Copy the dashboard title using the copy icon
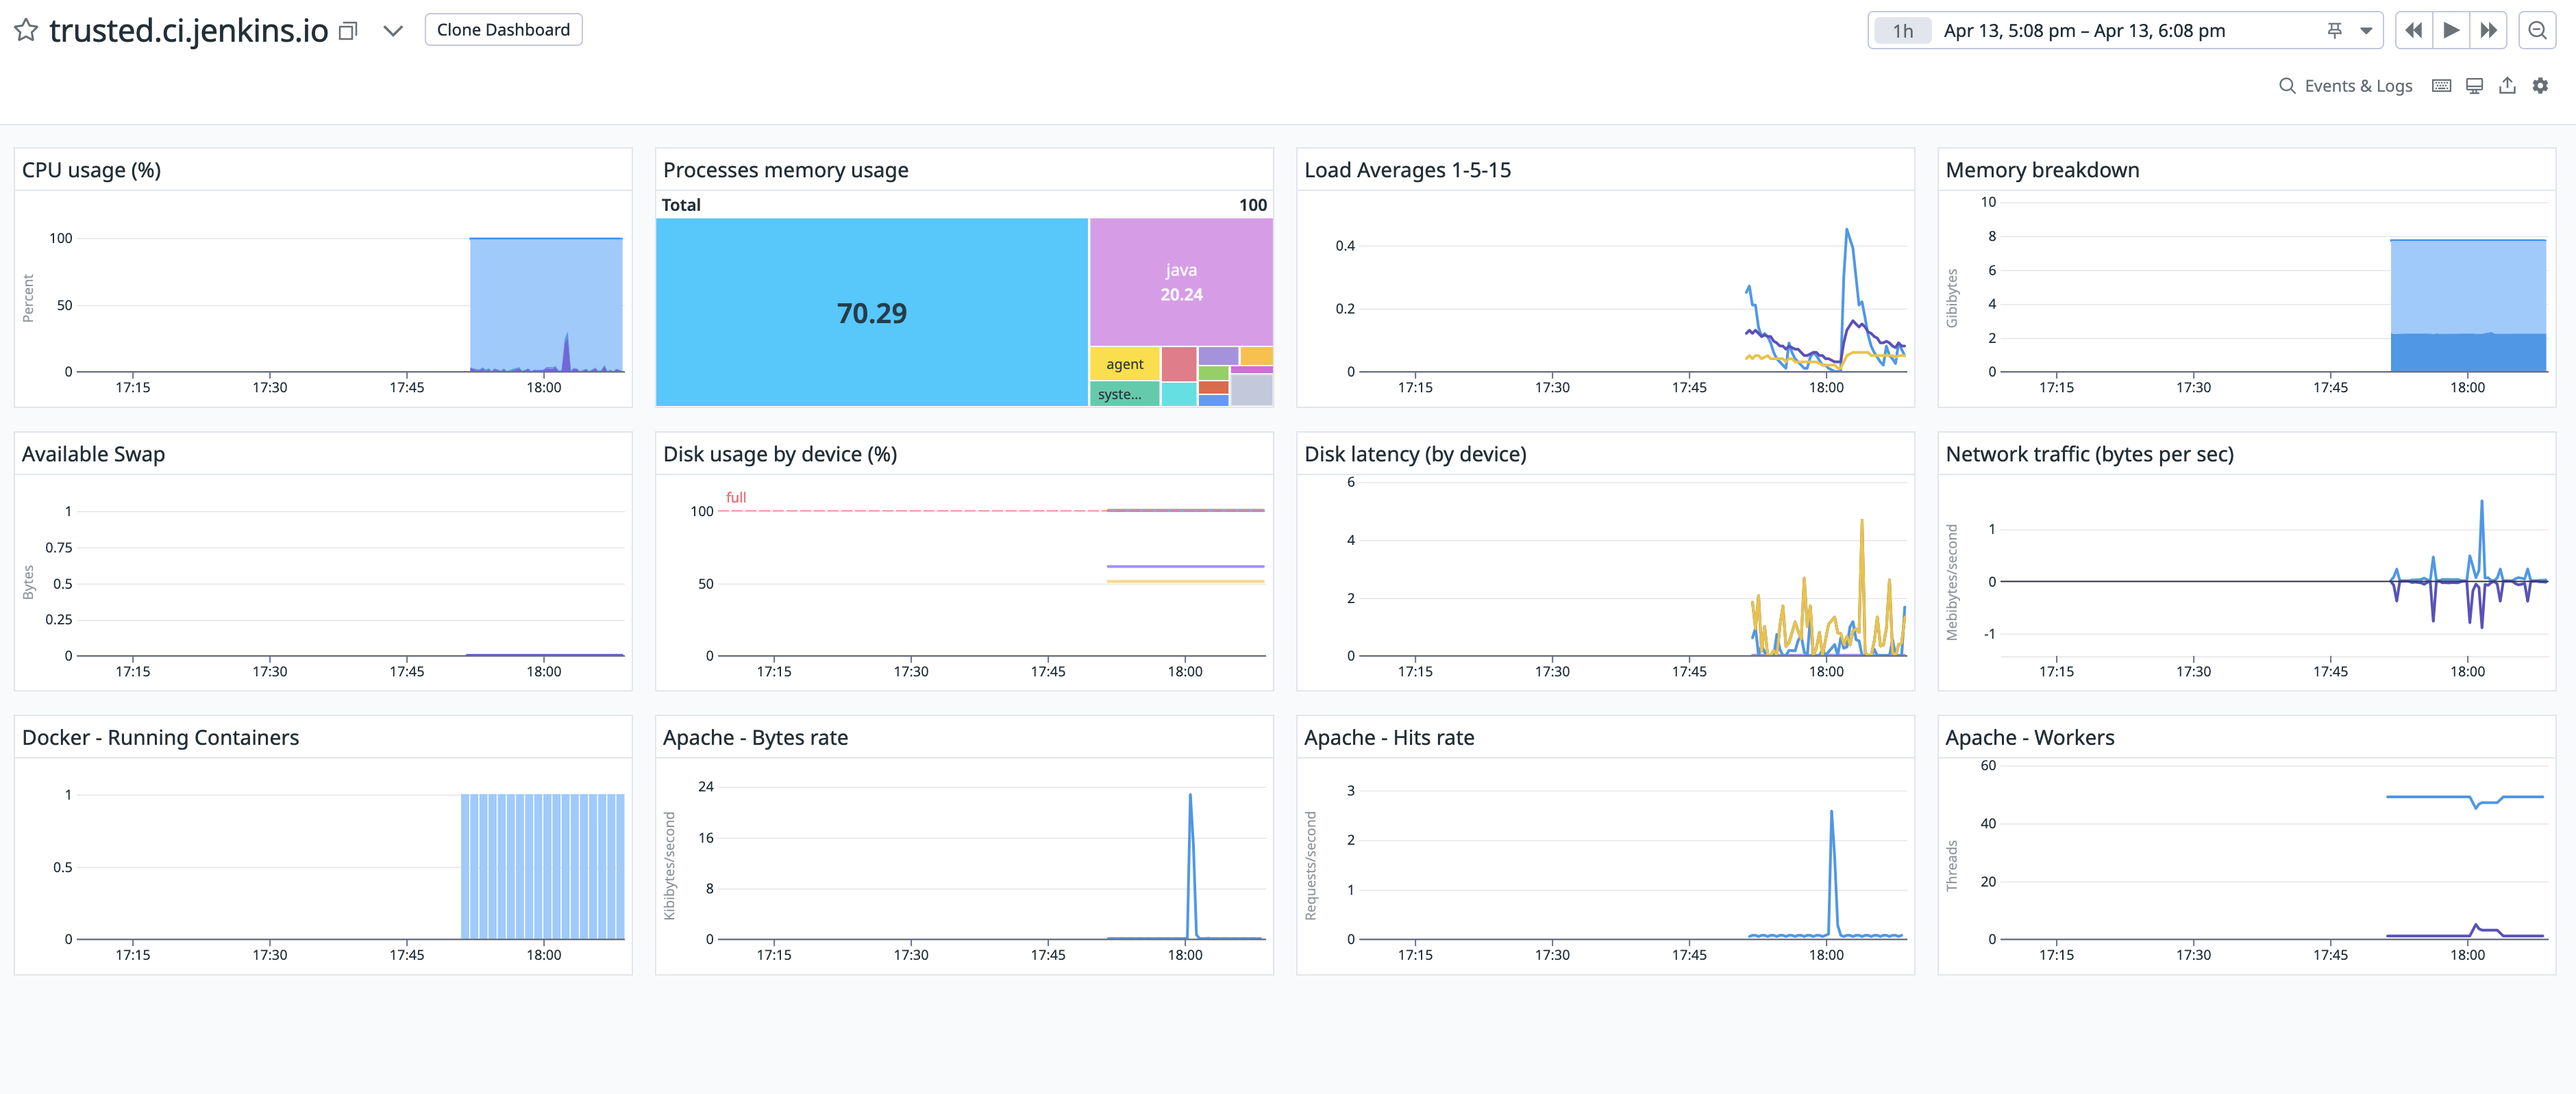The height and width of the screenshot is (1094, 2576). [346, 30]
